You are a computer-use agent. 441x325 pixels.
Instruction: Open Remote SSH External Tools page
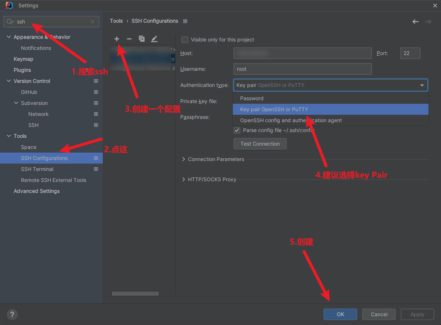point(54,180)
